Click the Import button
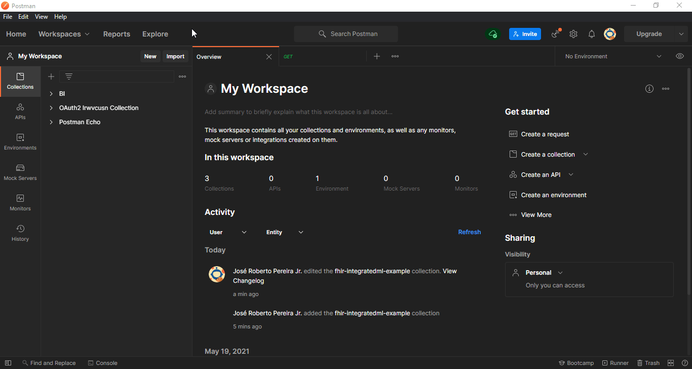 click(175, 56)
